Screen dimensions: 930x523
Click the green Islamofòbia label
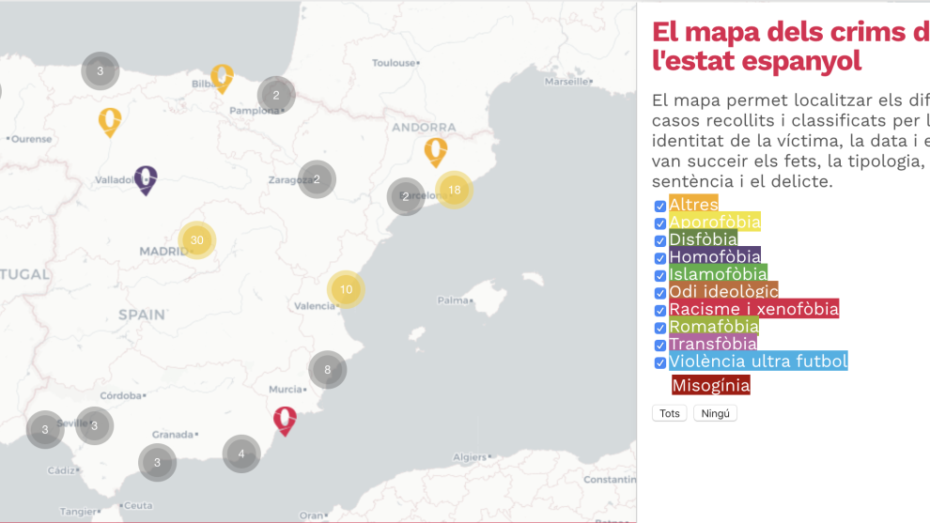pos(718,274)
